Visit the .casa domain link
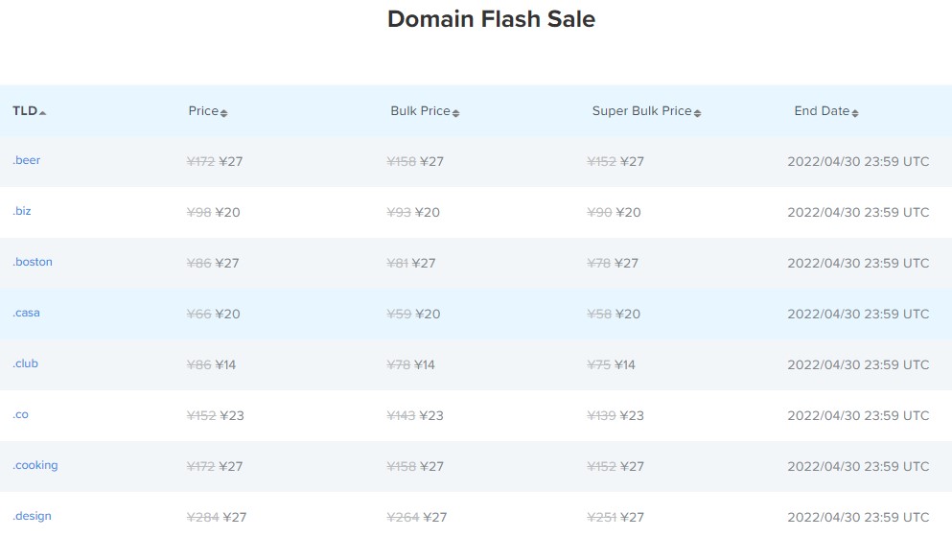Image resolution: width=952 pixels, height=537 pixels. click(27, 313)
